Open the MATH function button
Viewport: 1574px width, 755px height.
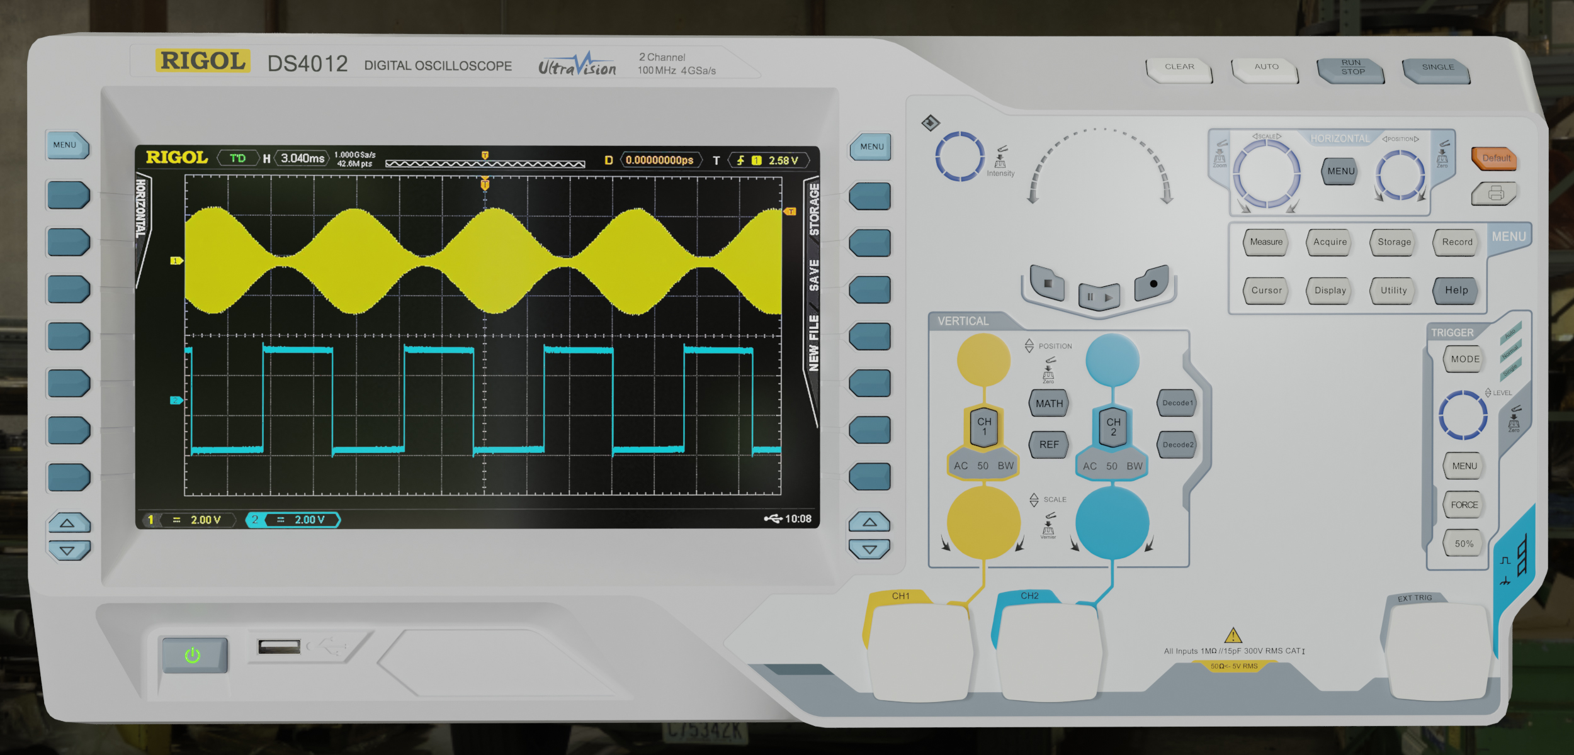tap(1049, 404)
